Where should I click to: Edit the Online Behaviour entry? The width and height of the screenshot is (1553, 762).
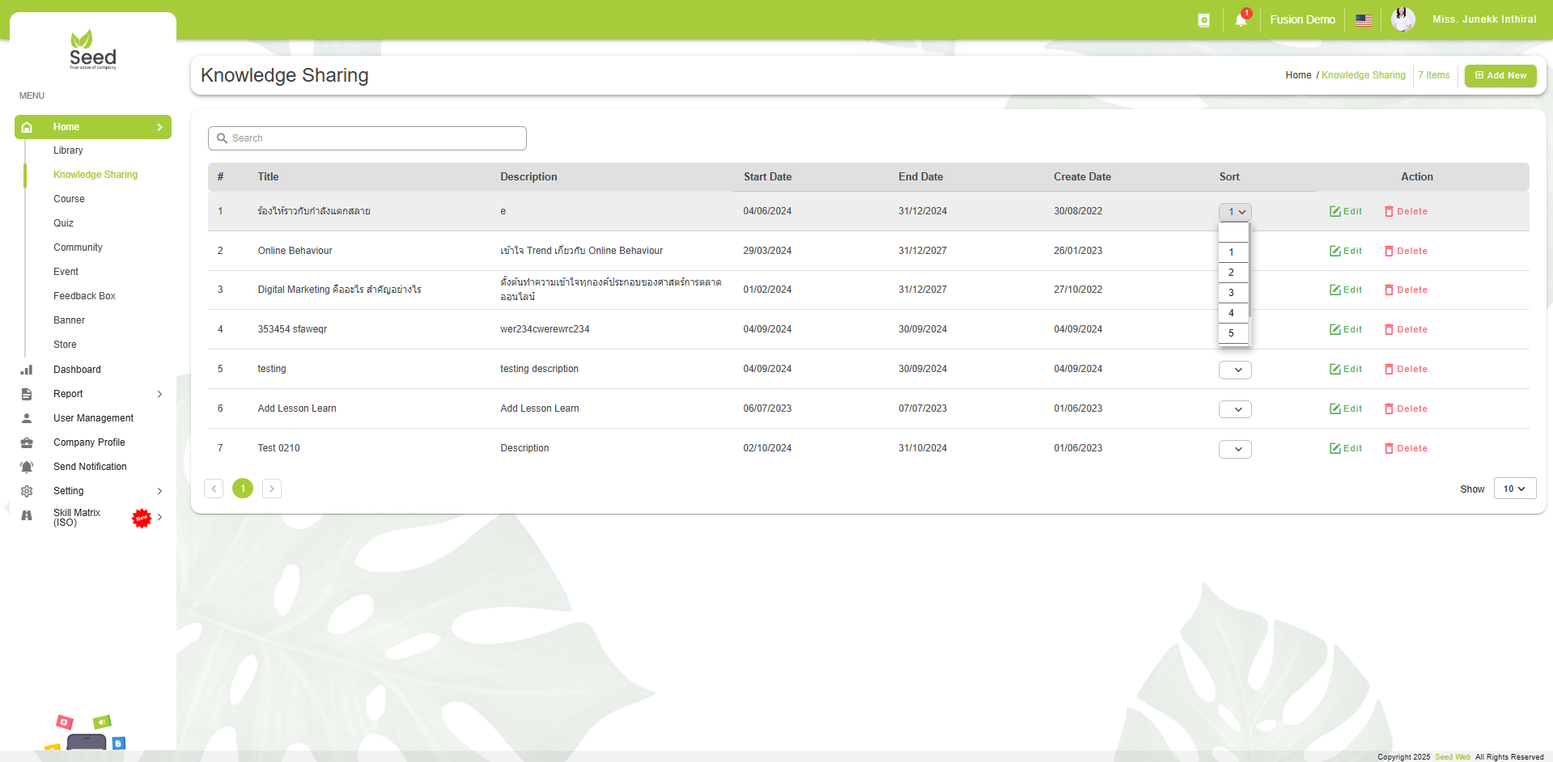(1346, 251)
